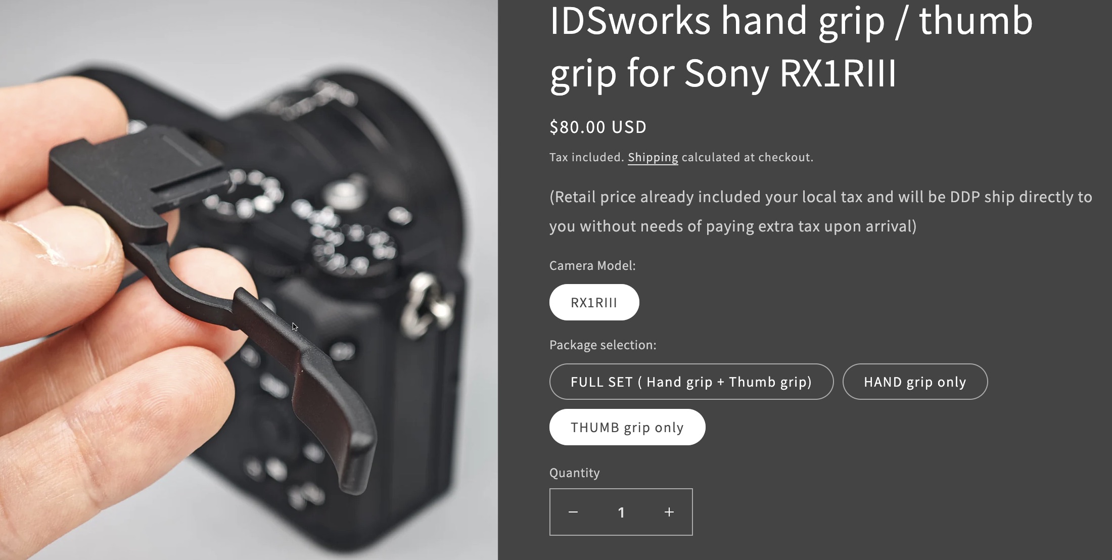Open the thumb grip product photo

pyautogui.click(x=249, y=280)
